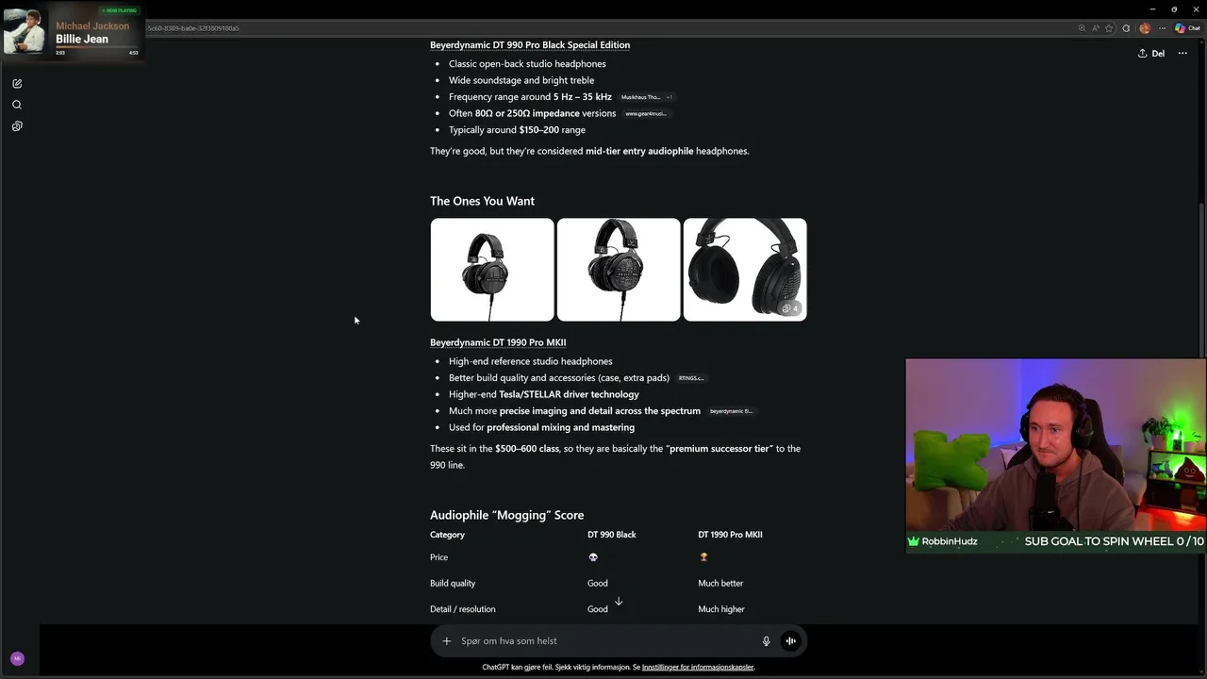Screen dimensions: 1207x679
Task: Click the scroll-to-bottom arrow icon
Action: pyautogui.click(x=619, y=602)
